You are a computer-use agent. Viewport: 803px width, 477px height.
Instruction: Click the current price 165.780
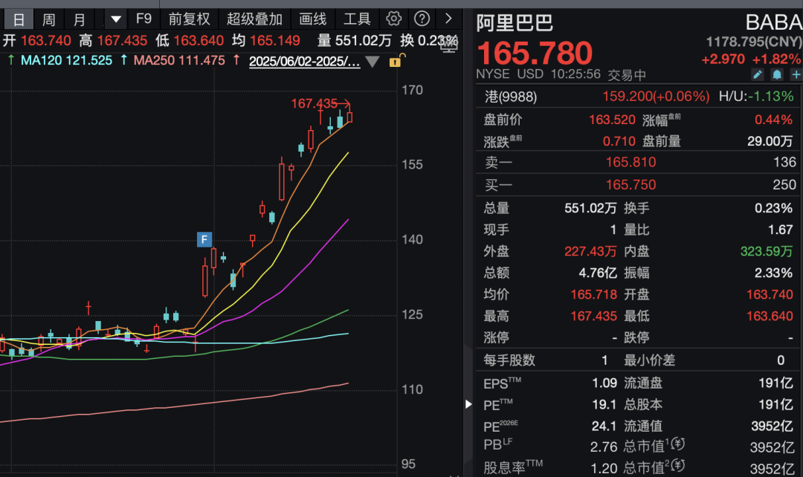pos(534,53)
